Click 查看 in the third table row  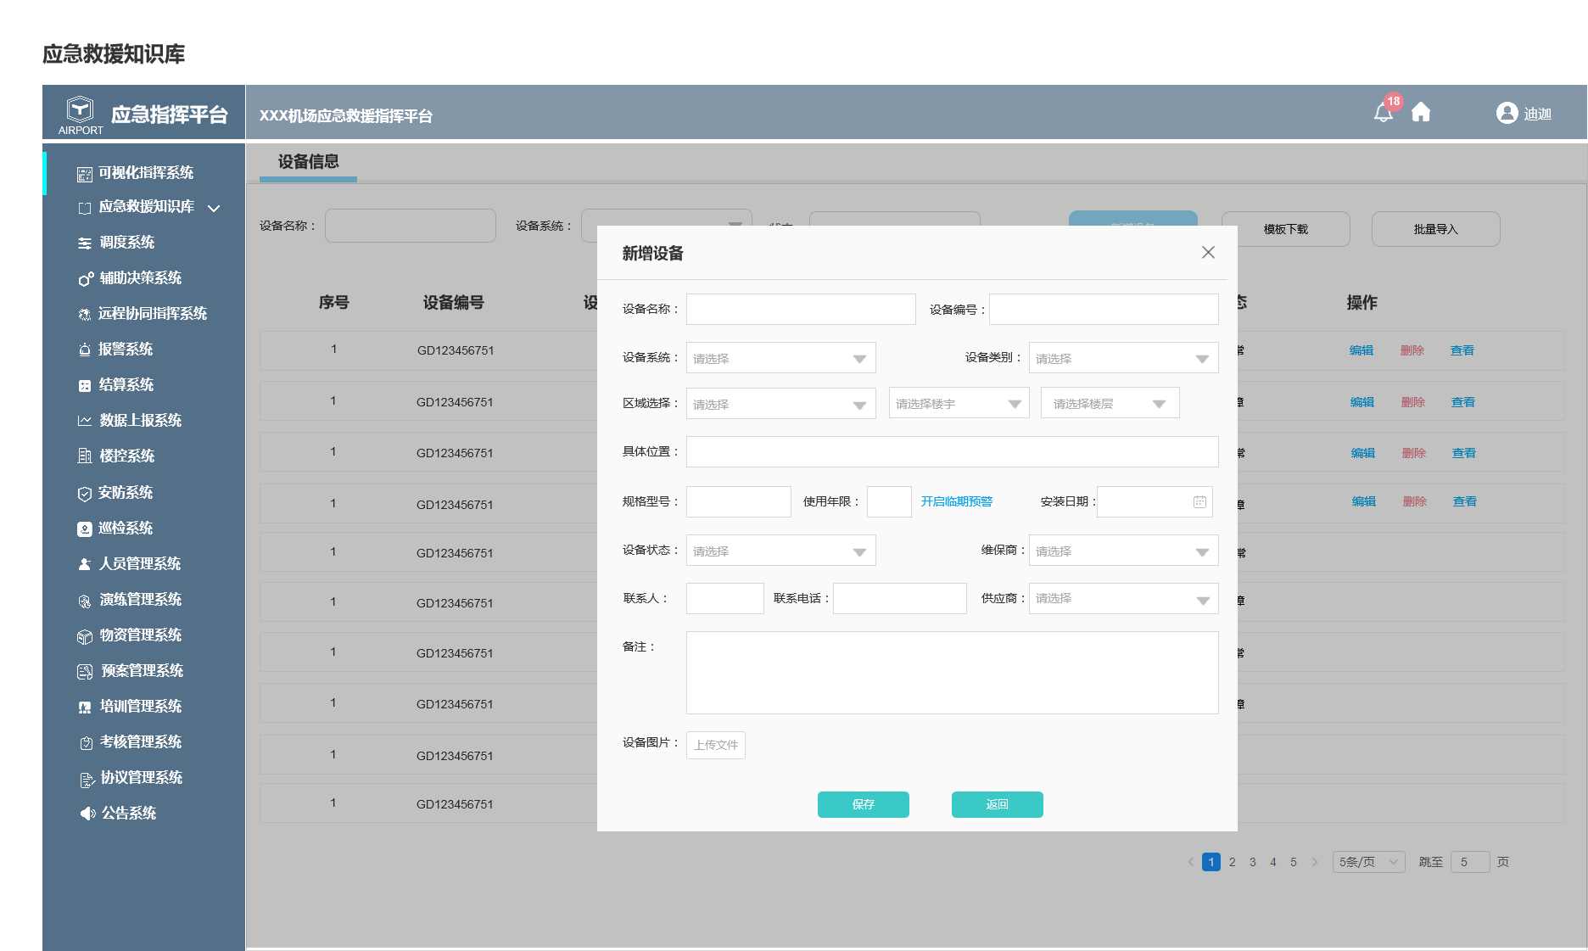[x=1464, y=453]
